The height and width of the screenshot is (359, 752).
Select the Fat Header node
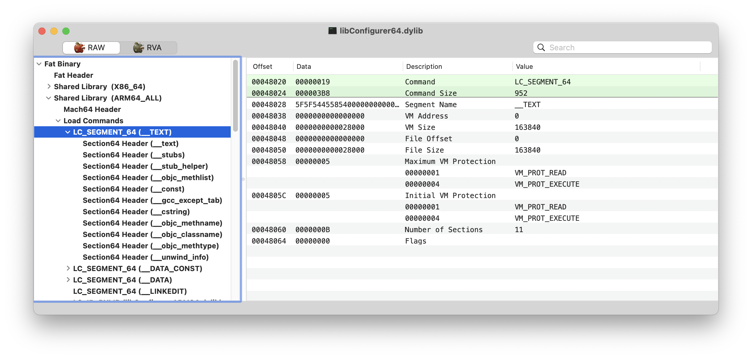point(73,75)
